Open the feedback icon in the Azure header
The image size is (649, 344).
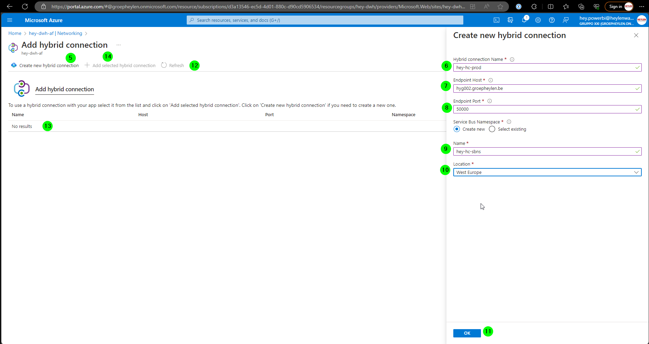[566, 20]
